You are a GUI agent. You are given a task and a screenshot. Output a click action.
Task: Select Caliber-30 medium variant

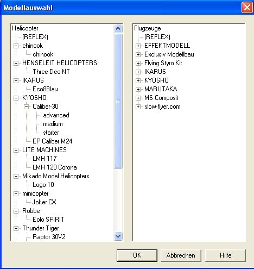tap(53, 124)
